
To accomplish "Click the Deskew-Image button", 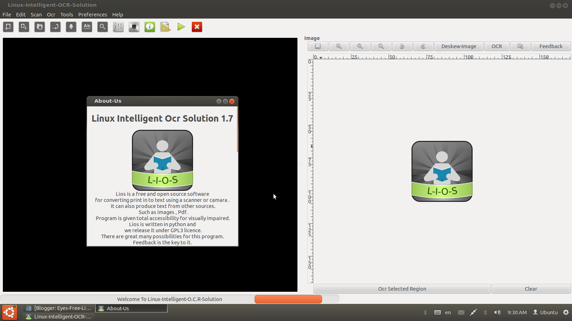I will 459,46.
